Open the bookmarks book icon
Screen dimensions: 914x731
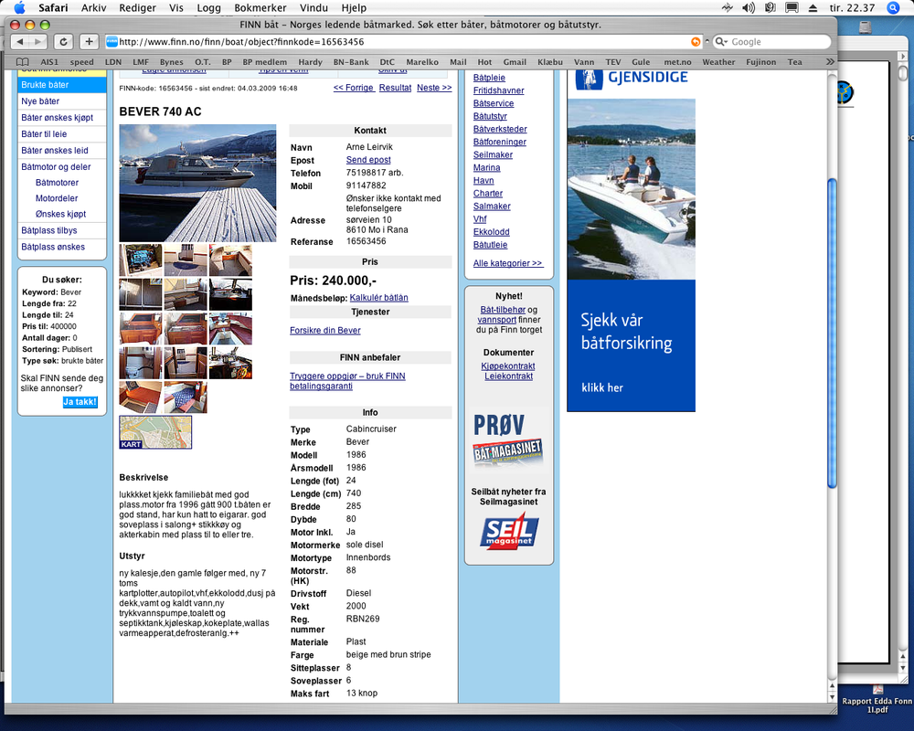coord(22,62)
